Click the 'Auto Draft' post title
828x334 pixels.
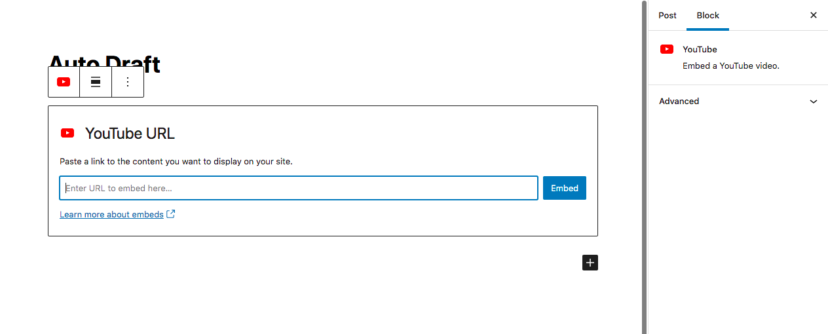click(105, 59)
